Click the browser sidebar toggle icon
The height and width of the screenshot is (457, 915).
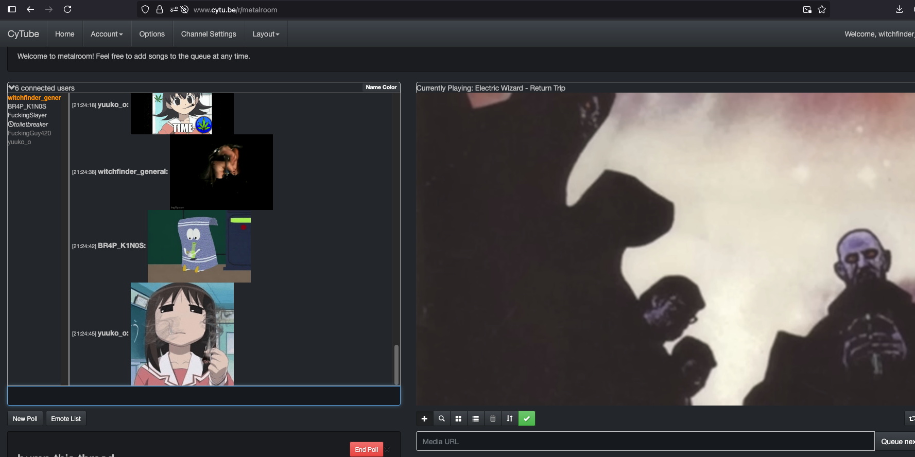pos(12,9)
